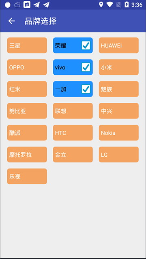Open the location pin status icon

(x=101, y=4)
